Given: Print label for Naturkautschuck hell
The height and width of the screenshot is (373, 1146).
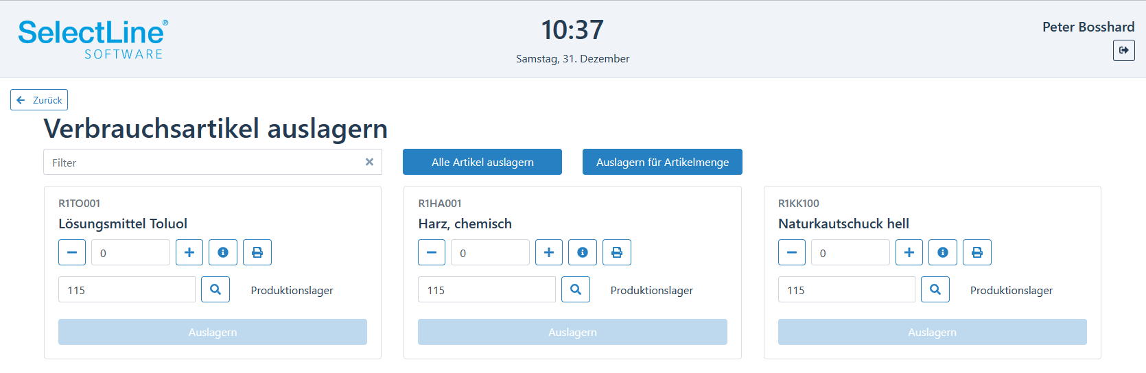Looking at the screenshot, I should point(977,252).
